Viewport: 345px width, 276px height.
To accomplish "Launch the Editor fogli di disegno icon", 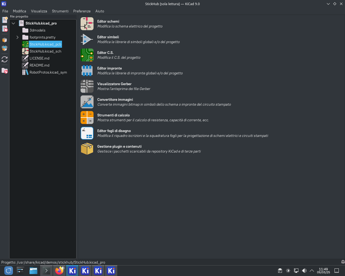I will tap(87, 133).
